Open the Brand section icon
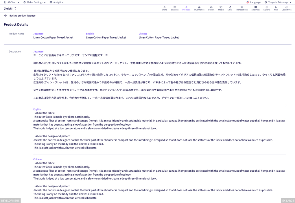 coord(165,7)
